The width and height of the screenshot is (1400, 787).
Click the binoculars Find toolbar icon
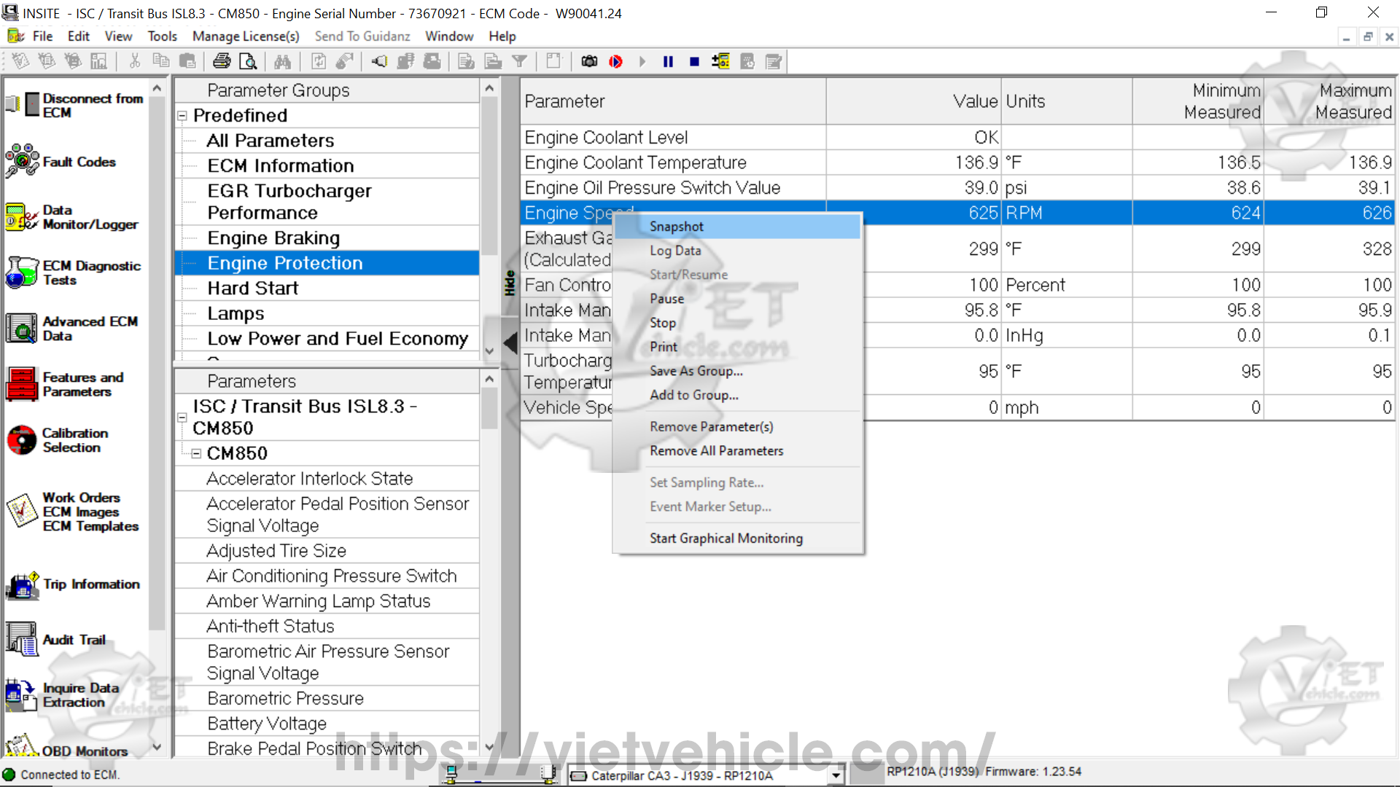pos(283,62)
